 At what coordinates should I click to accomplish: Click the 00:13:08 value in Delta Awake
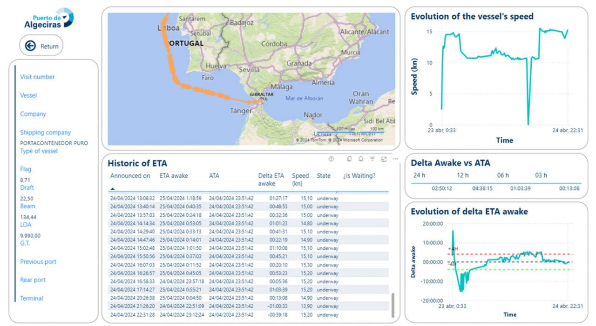pyautogui.click(x=569, y=188)
